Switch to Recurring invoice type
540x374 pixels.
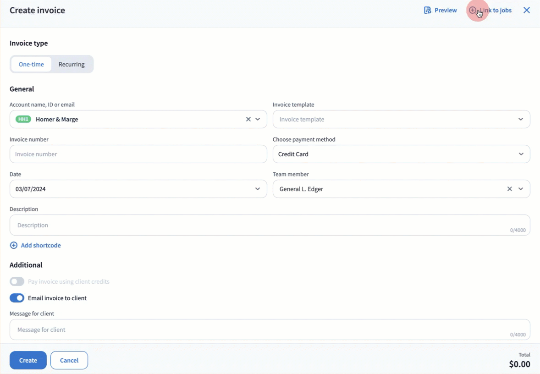(72, 64)
